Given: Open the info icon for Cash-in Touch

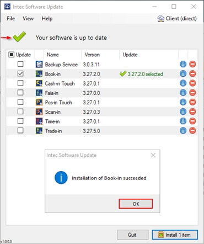Looking at the screenshot, I should coord(183,83).
